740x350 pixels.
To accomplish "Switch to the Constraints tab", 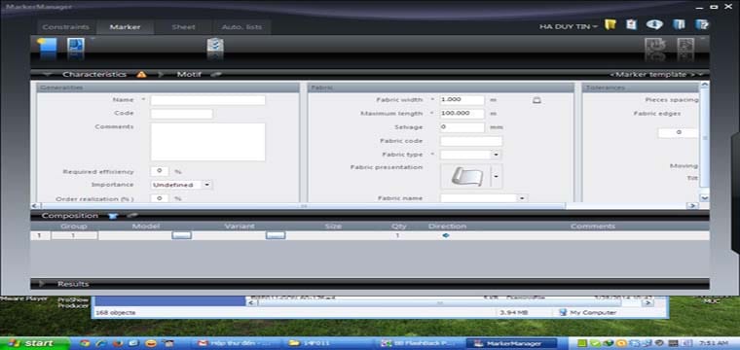I will [x=65, y=27].
